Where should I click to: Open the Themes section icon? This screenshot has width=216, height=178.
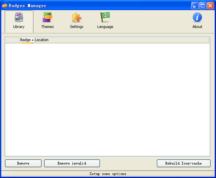(x=48, y=17)
